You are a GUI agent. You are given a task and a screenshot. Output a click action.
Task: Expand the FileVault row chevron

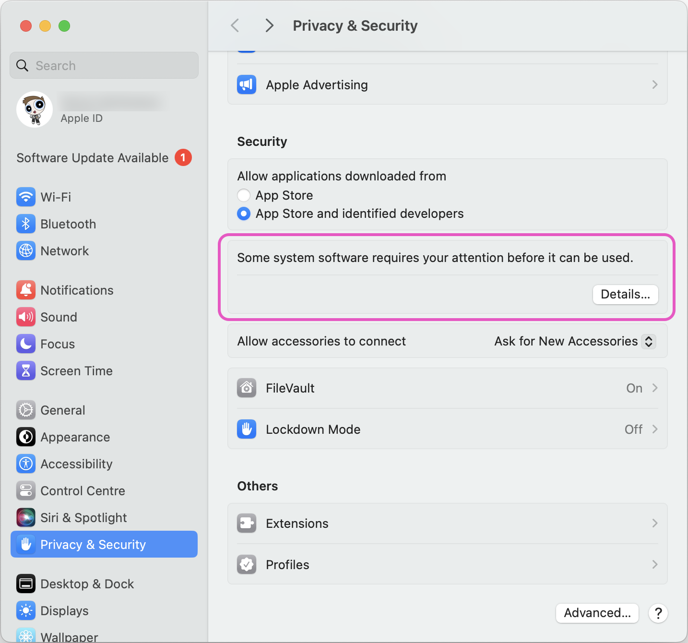pos(655,388)
